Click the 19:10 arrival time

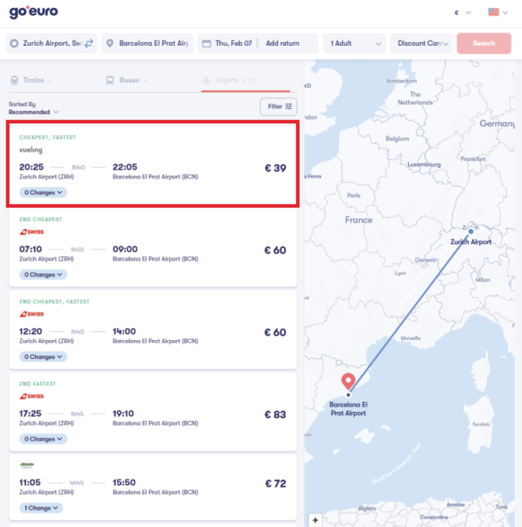(x=124, y=413)
